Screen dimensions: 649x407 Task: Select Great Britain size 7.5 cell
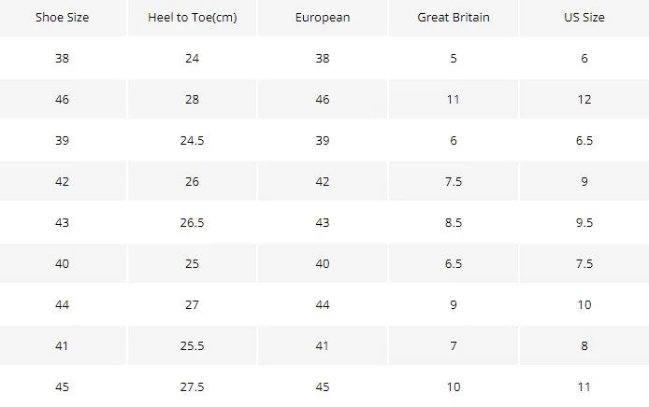coord(454,181)
